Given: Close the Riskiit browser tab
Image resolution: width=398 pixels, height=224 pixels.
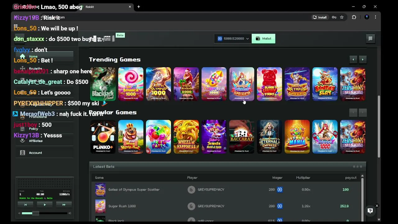Looking at the screenshot, I should point(130,7).
